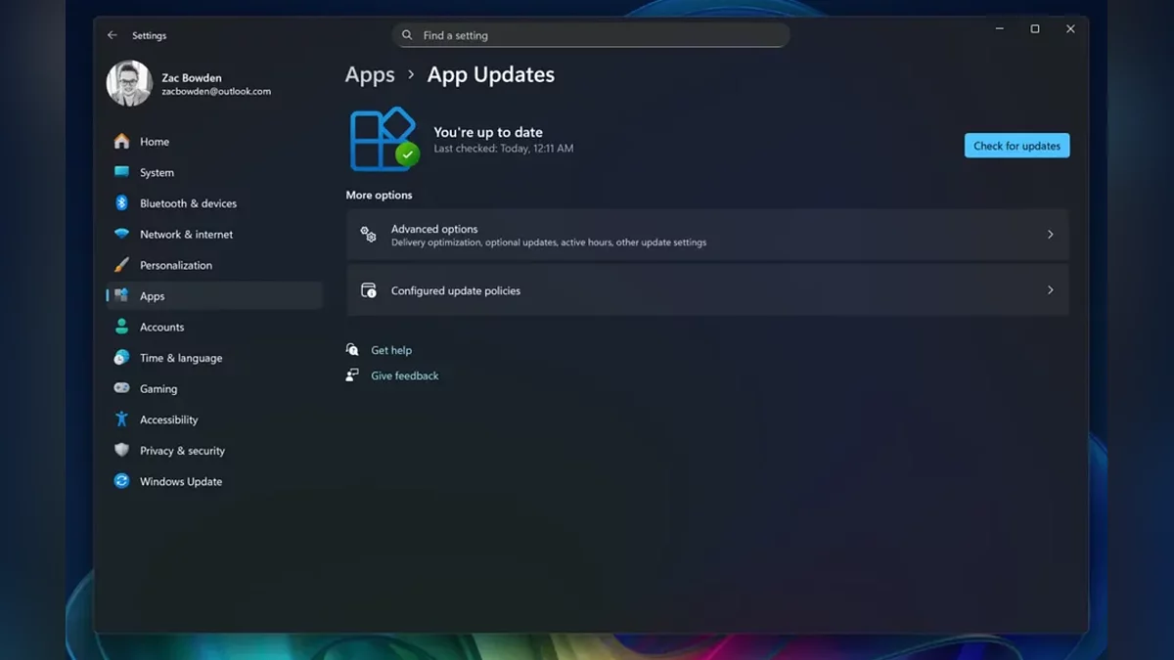Image resolution: width=1174 pixels, height=660 pixels.
Task: Open Time & language settings
Action: [214, 358]
